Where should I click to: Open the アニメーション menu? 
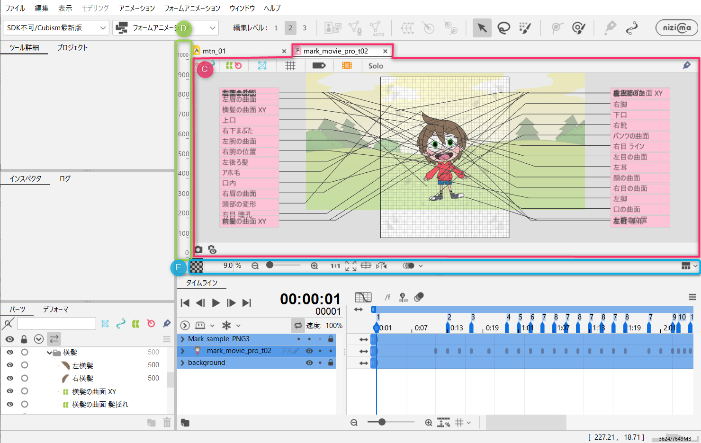pyautogui.click(x=137, y=8)
